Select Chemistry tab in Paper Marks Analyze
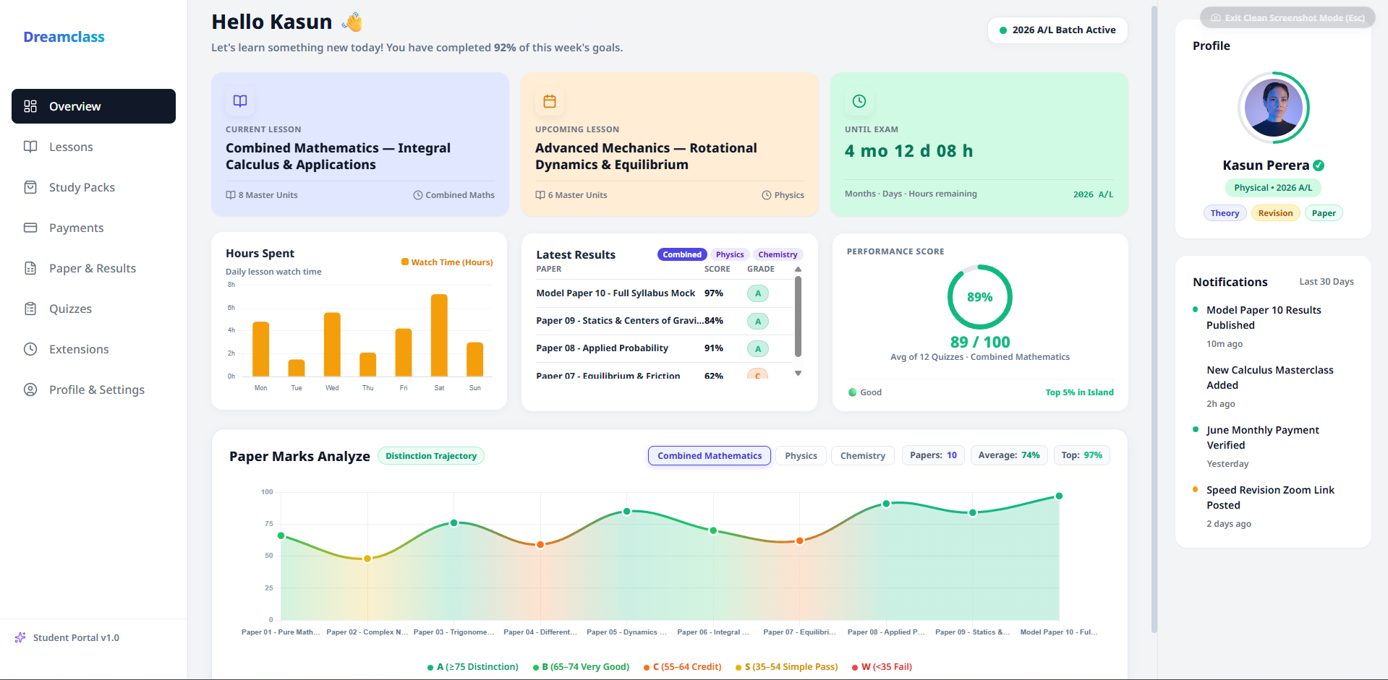The height and width of the screenshot is (680, 1388). (862, 456)
